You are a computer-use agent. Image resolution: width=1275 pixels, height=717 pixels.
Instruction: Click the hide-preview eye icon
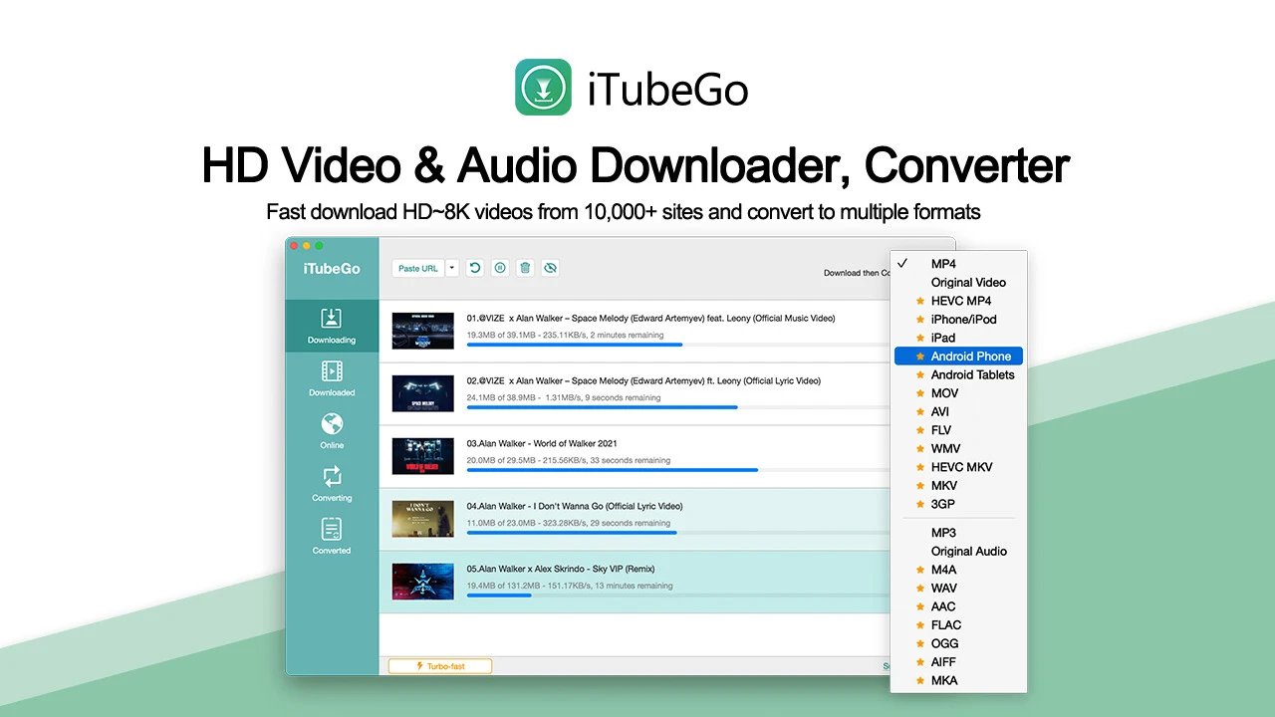coord(551,268)
